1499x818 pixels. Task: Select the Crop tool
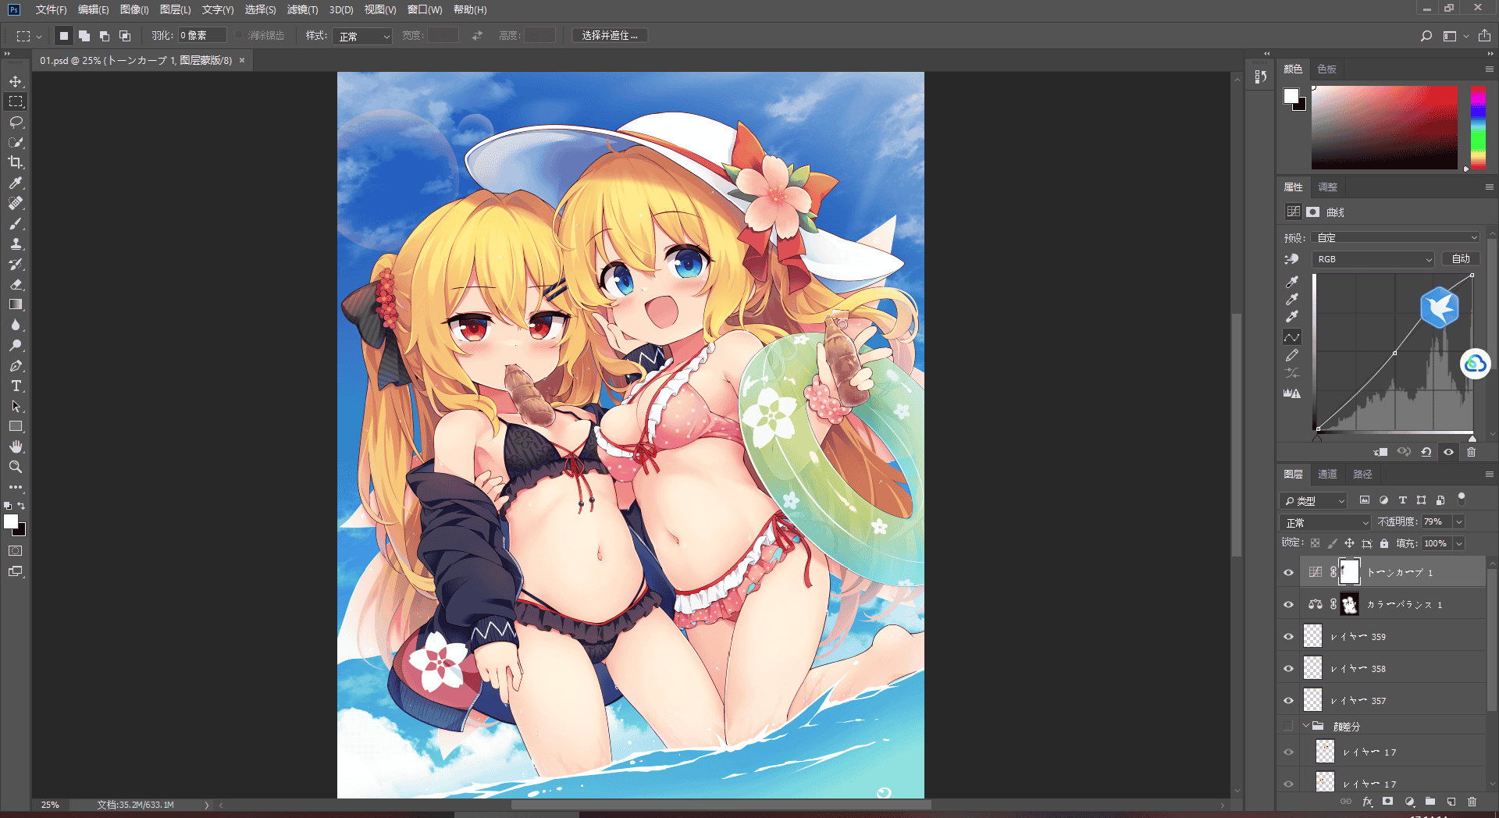click(x=16, y=162)
